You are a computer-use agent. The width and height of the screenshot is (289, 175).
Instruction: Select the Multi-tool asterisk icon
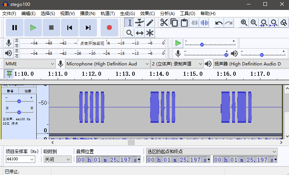pos(150,33)
